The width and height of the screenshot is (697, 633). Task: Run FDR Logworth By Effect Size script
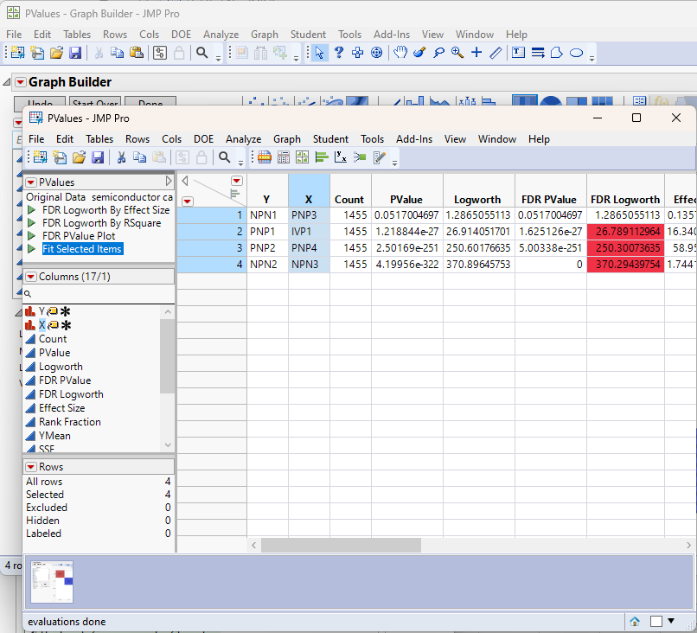[x=106, y=209]
